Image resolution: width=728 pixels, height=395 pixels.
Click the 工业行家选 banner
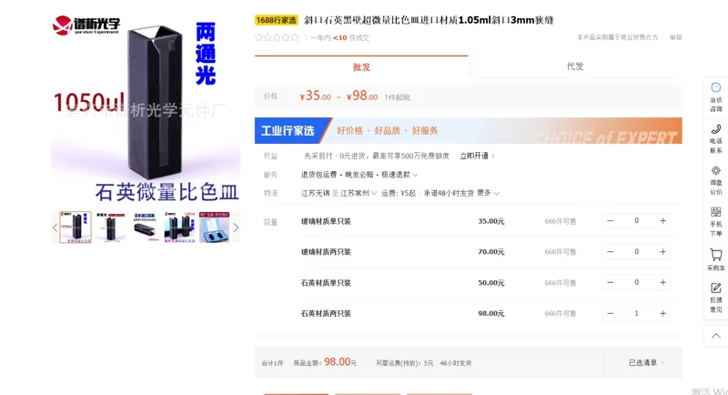click(468, 130)
